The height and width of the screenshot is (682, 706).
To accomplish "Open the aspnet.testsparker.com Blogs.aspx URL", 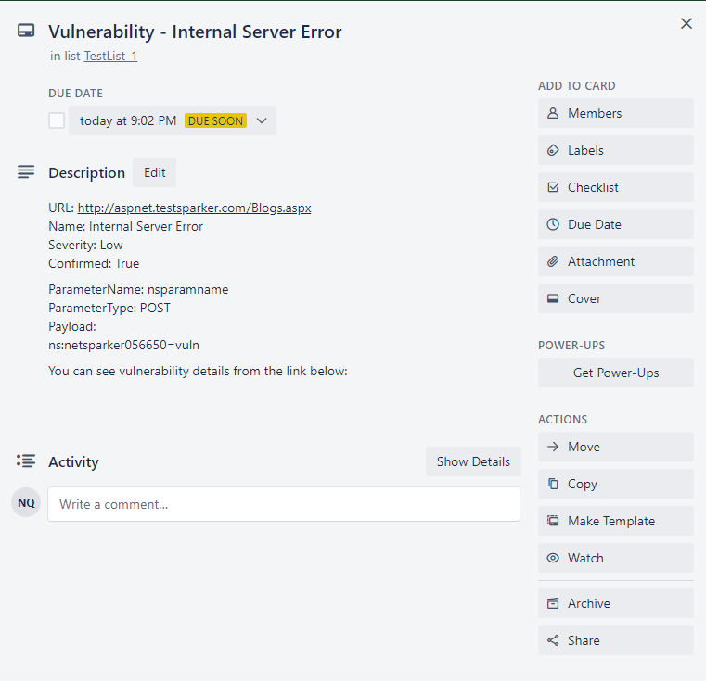I will [x=194, y=208].
